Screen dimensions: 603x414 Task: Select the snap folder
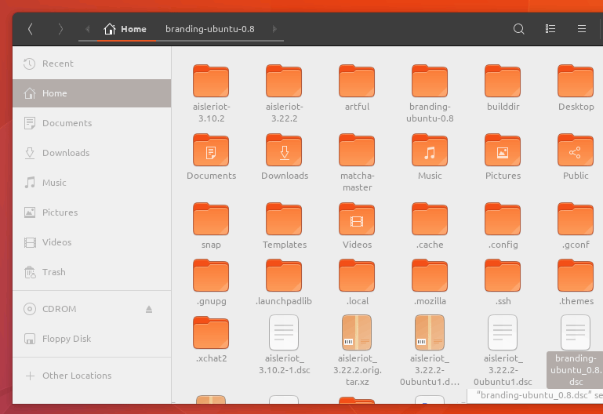211,226
